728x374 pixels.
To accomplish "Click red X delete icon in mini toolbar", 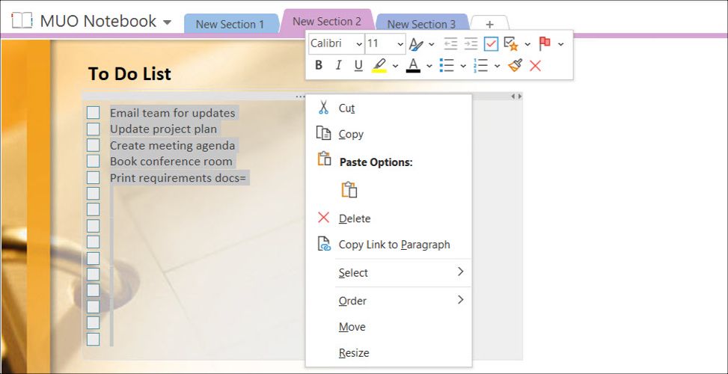I will [x=535, y=66].
